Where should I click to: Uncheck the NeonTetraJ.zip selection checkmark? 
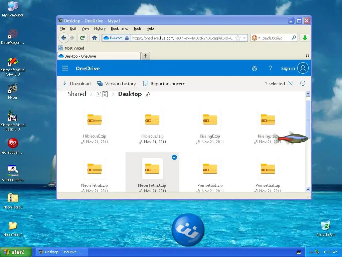(174, 157)
